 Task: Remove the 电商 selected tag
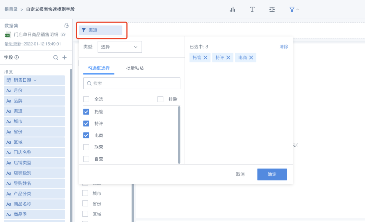251,58
